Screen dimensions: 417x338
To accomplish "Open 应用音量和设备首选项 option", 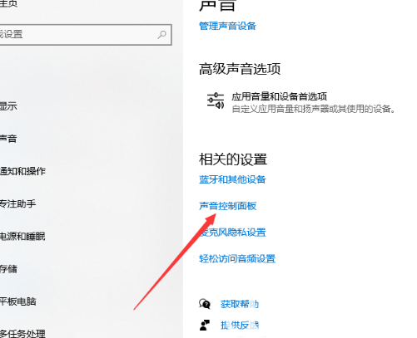I will 280,96.
